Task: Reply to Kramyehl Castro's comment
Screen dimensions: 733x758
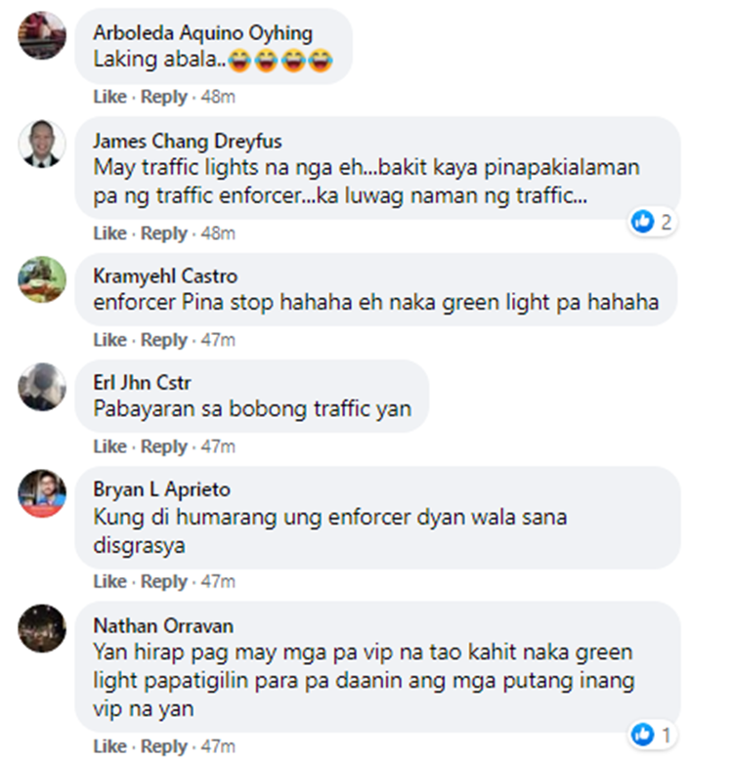Action: click(163, 340)
